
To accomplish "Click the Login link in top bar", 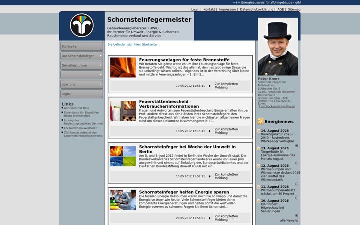I will [195, 9].
